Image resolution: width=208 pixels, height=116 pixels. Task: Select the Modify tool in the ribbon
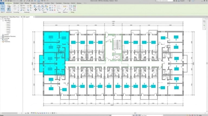3,8
